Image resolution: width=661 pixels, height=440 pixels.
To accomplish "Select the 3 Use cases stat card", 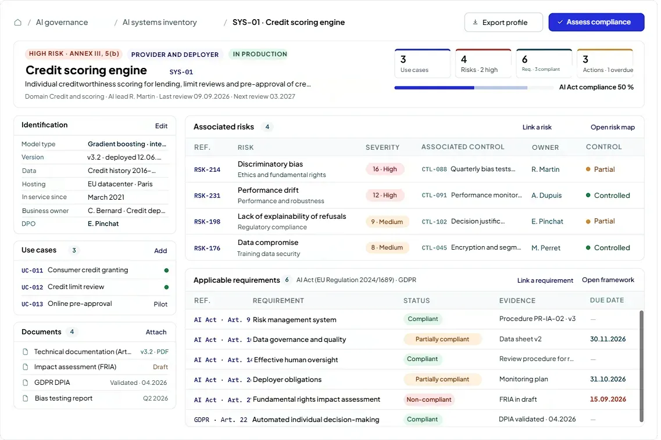I will (x=423, y=64).
